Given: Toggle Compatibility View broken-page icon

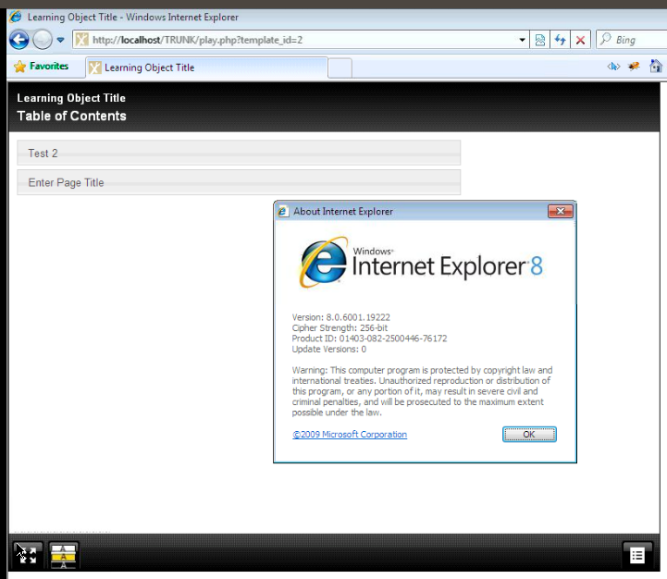Looking at the screenshot, I should coord(540,40).
